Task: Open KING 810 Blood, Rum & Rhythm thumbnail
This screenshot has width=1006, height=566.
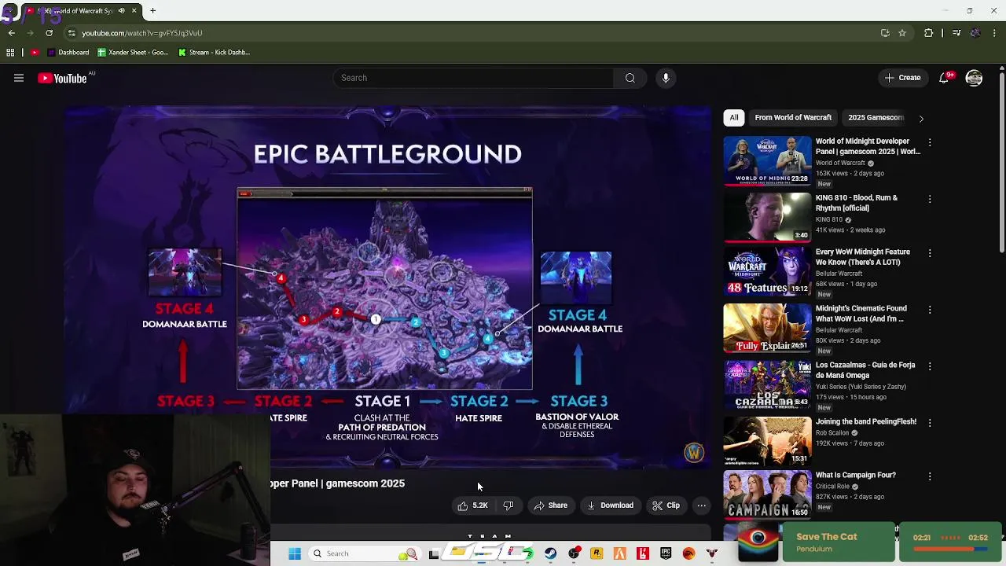Action: (x=767, y=218)
